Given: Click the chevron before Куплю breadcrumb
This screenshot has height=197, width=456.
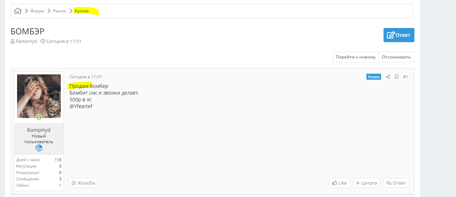Looking at the screenshot, I should click(71, 11).
